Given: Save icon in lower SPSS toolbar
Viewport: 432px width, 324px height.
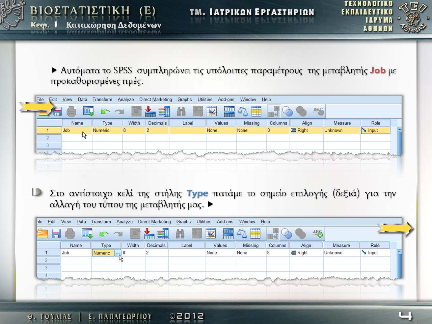Looking at the screenshot, I should coord(56,233).
